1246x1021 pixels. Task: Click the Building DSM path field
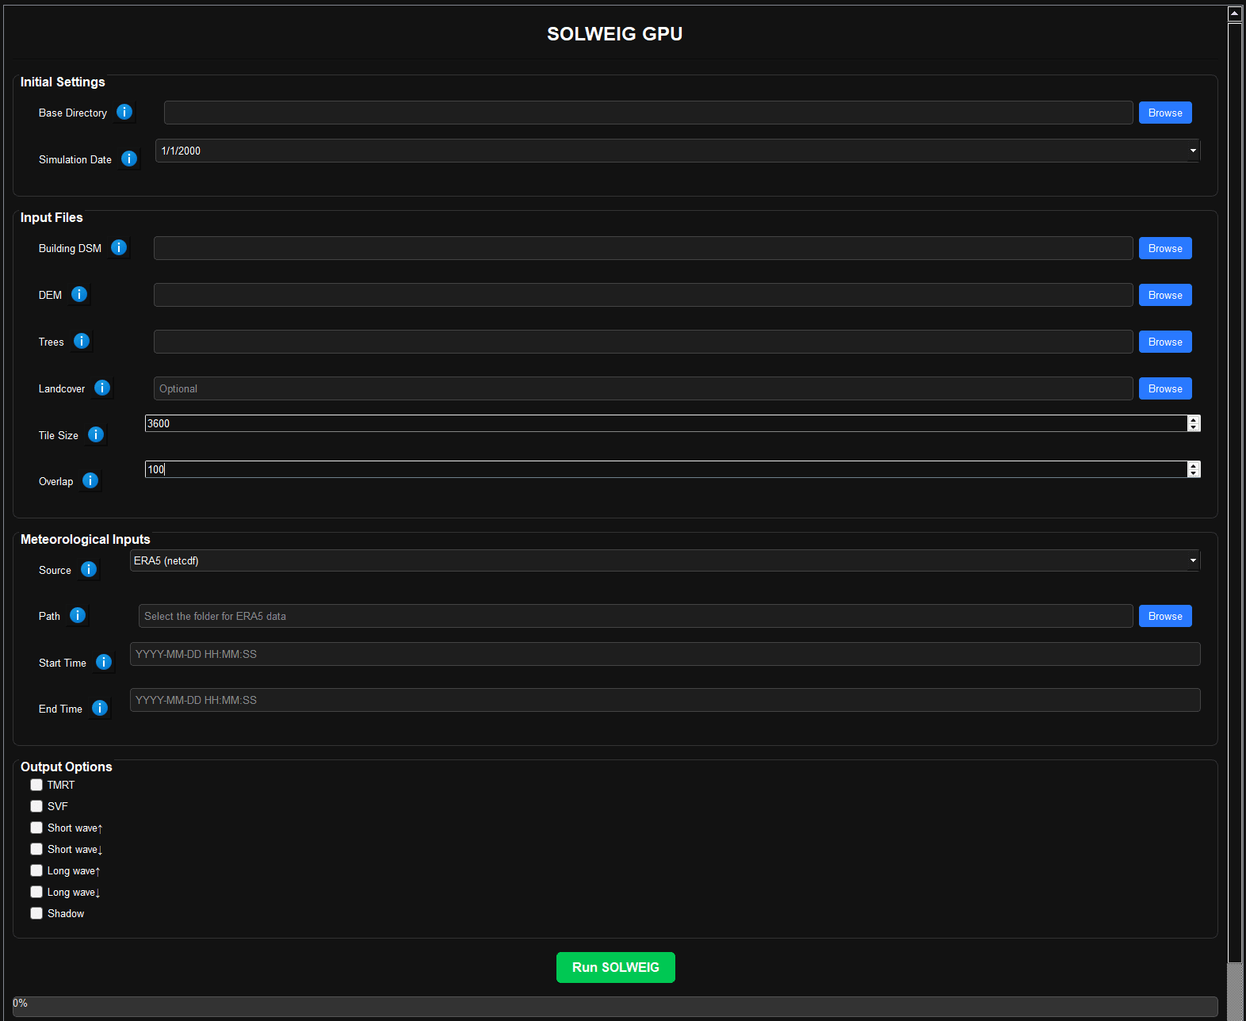[x=644, y=248]
